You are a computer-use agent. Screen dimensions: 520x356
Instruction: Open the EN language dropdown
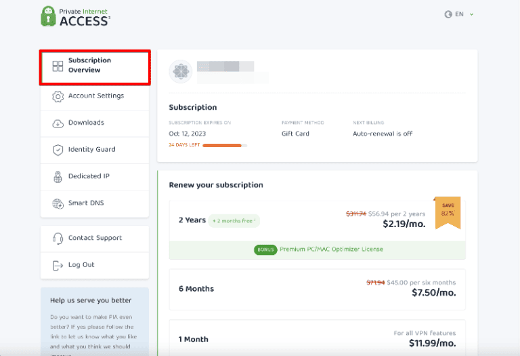459,14
